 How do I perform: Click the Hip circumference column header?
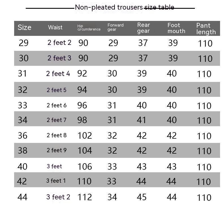click(89, 28)
